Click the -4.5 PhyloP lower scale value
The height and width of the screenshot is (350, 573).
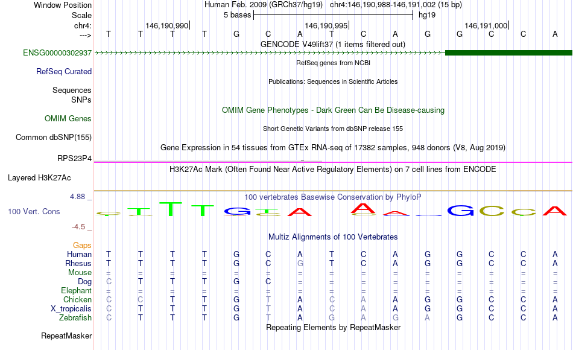pos(78,227)
